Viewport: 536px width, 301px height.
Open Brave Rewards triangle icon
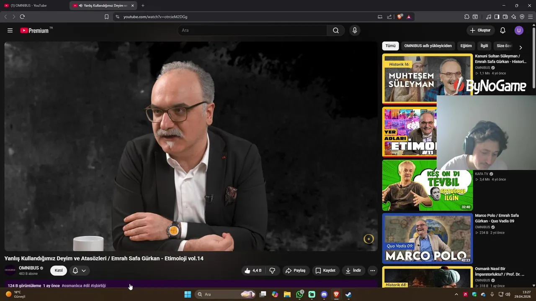[x=409, y=17]
